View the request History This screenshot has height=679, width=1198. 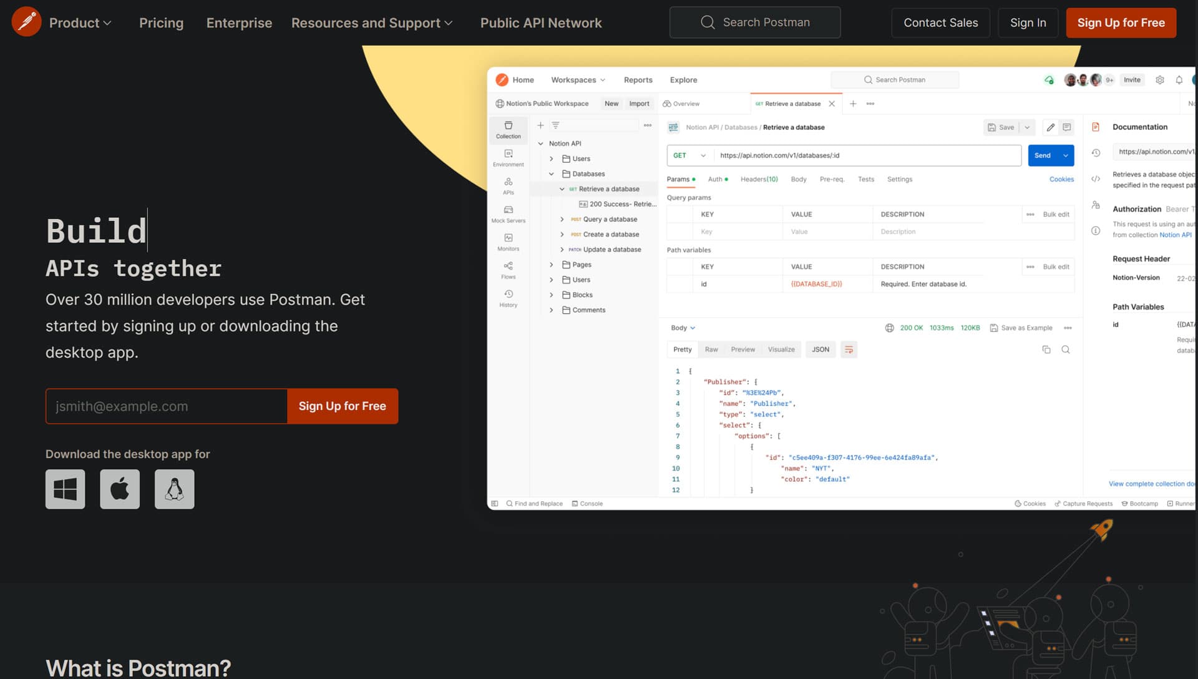[508, 298]
